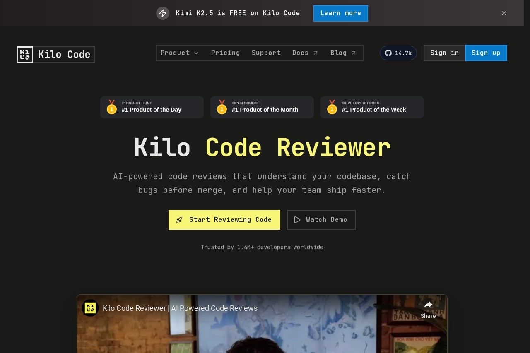Open the video title link
The width and height of the screenshot is (530, 353).
(x=180, y=308)
